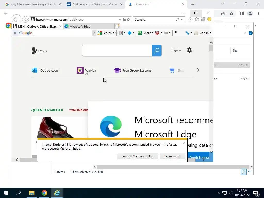Go forward in Internet Explorer
The width and height of the screenshot is (264, 198).
[26, 19]
